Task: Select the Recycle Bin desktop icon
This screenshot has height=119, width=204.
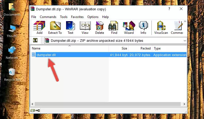Action: coord(12,75)
